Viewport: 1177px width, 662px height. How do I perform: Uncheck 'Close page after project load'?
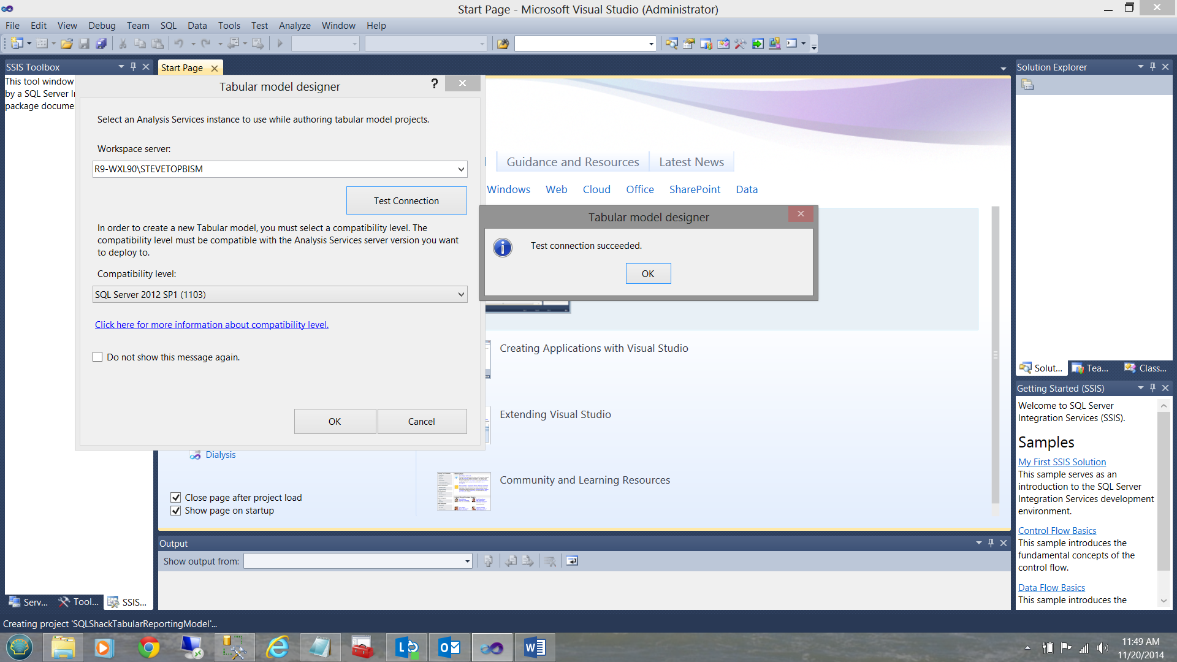176,497
